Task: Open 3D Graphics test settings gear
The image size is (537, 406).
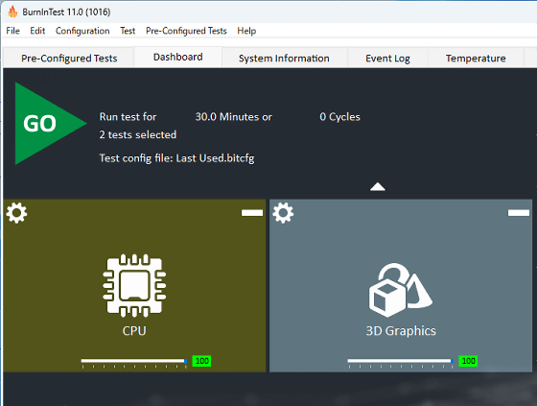Action: point(283,213)
